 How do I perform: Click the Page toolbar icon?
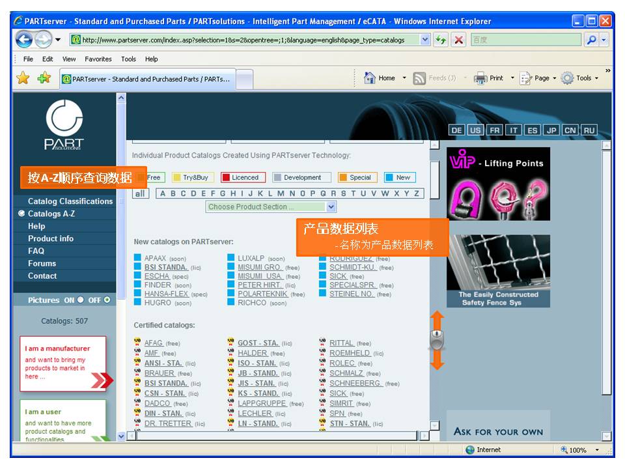526,78
